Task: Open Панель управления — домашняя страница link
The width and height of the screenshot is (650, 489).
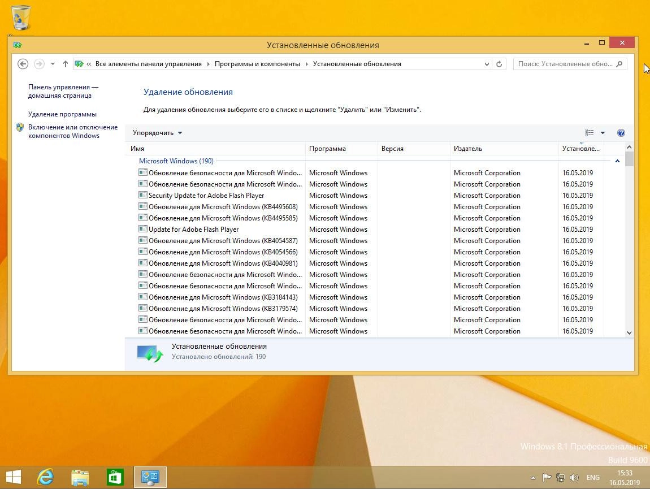Action: (x=63, y=91)
